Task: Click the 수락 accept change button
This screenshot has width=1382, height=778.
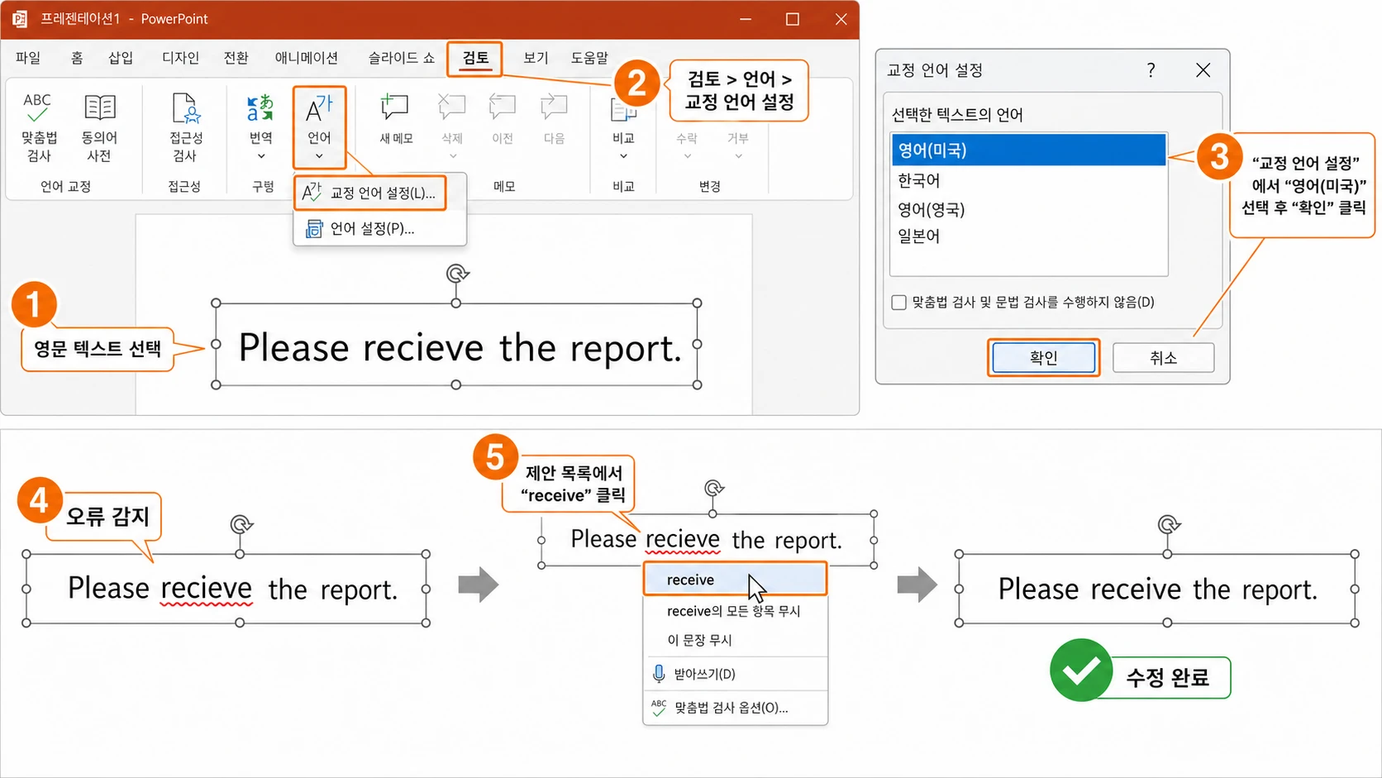Action: pyautogui.click(x=687, y=138)
